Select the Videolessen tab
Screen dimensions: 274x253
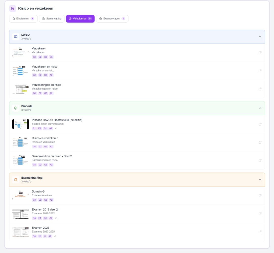80,19
